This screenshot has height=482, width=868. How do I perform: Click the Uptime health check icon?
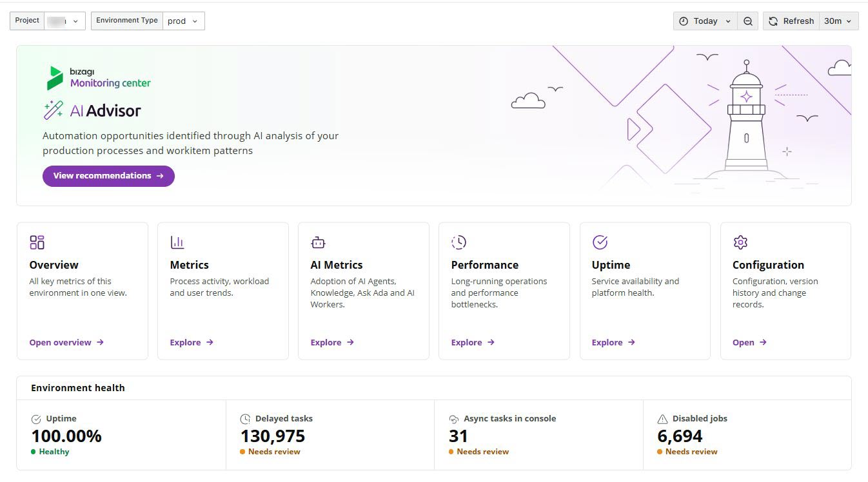tap(36, 419)
